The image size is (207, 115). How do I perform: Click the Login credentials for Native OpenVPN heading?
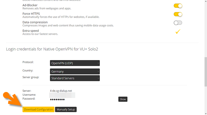point(52,49)
